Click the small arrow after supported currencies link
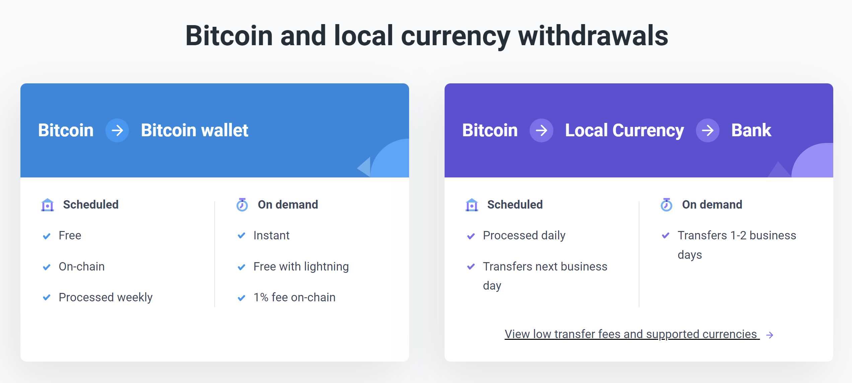The image size is (852, 383). [x=770, y=335]
